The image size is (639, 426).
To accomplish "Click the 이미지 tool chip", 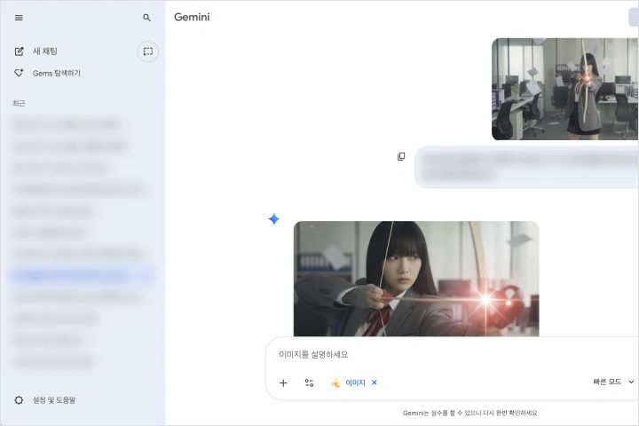I will 354,383.
